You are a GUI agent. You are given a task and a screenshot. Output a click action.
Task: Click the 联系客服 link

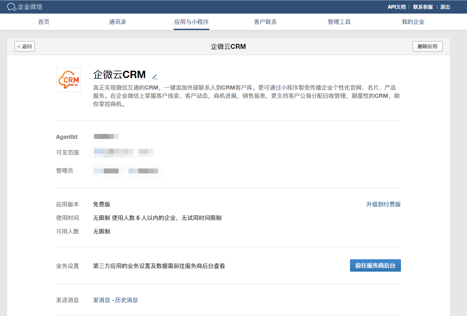point(423,7)
